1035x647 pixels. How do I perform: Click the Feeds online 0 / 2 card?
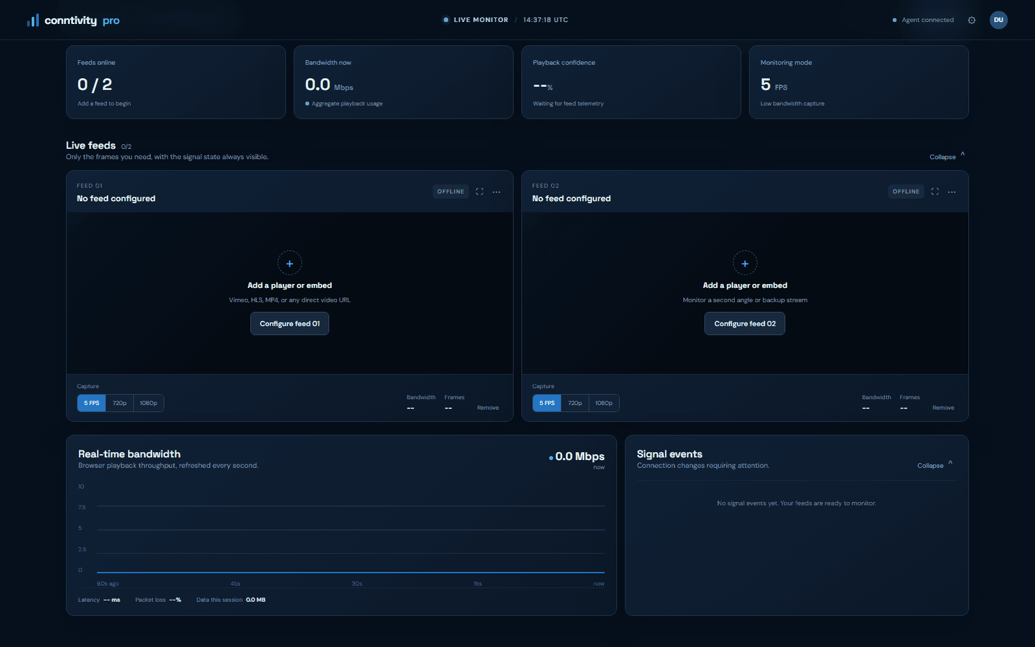(176, 82)
